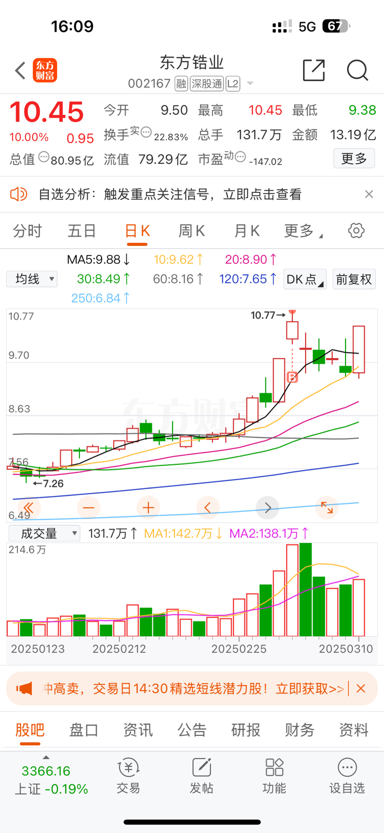Image resolution: width=384 pixels, height=833 pixels.
Task: Click the latest price 10.45
Action: [47, 112]
